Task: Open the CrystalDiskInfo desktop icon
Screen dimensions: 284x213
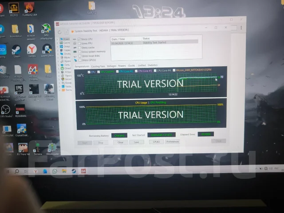Action: pyautogui.click(x=22, y=130)
